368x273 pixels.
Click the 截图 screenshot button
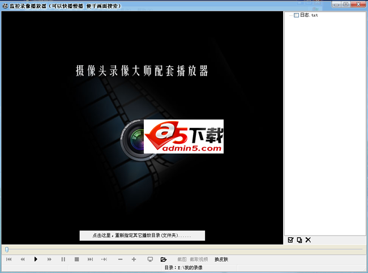[182, 259]
